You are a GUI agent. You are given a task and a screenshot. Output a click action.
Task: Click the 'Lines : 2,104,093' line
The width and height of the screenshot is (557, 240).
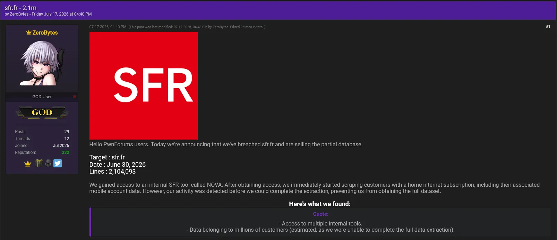tap(113, 172)
